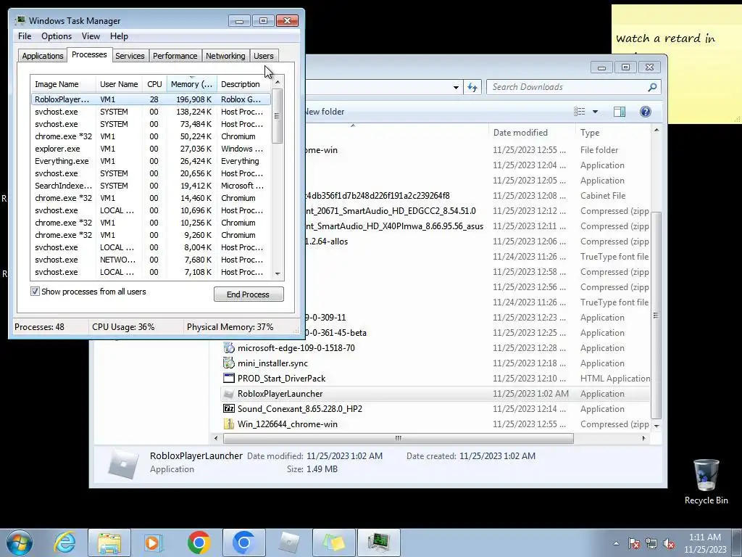Click Explorer vertical scrollbar down arrow
Image resolution: width=742 pixels, height=557 pixels.
click(x=656, y=426)
